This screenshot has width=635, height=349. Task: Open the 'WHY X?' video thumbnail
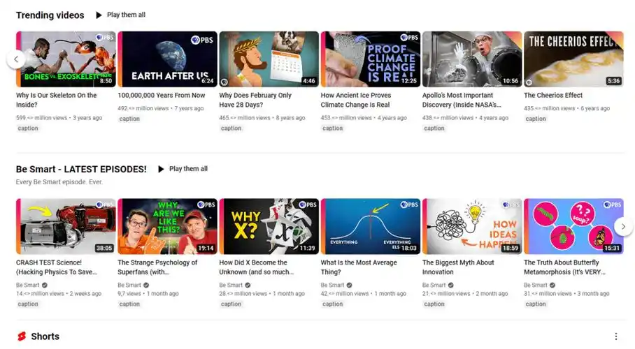tap(269, 226)
